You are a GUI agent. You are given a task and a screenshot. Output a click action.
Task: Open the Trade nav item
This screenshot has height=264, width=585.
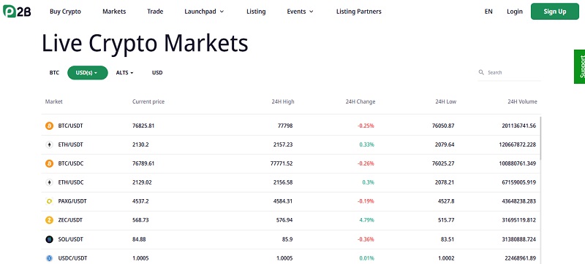155,12
